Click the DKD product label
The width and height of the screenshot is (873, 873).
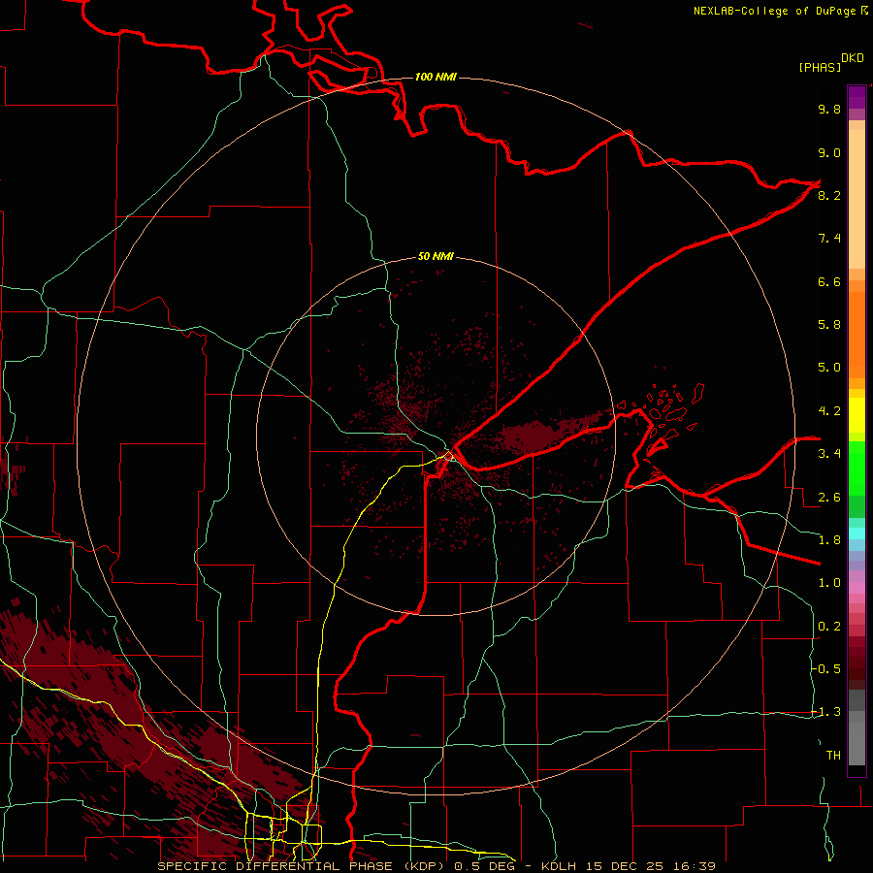(852, 58)
